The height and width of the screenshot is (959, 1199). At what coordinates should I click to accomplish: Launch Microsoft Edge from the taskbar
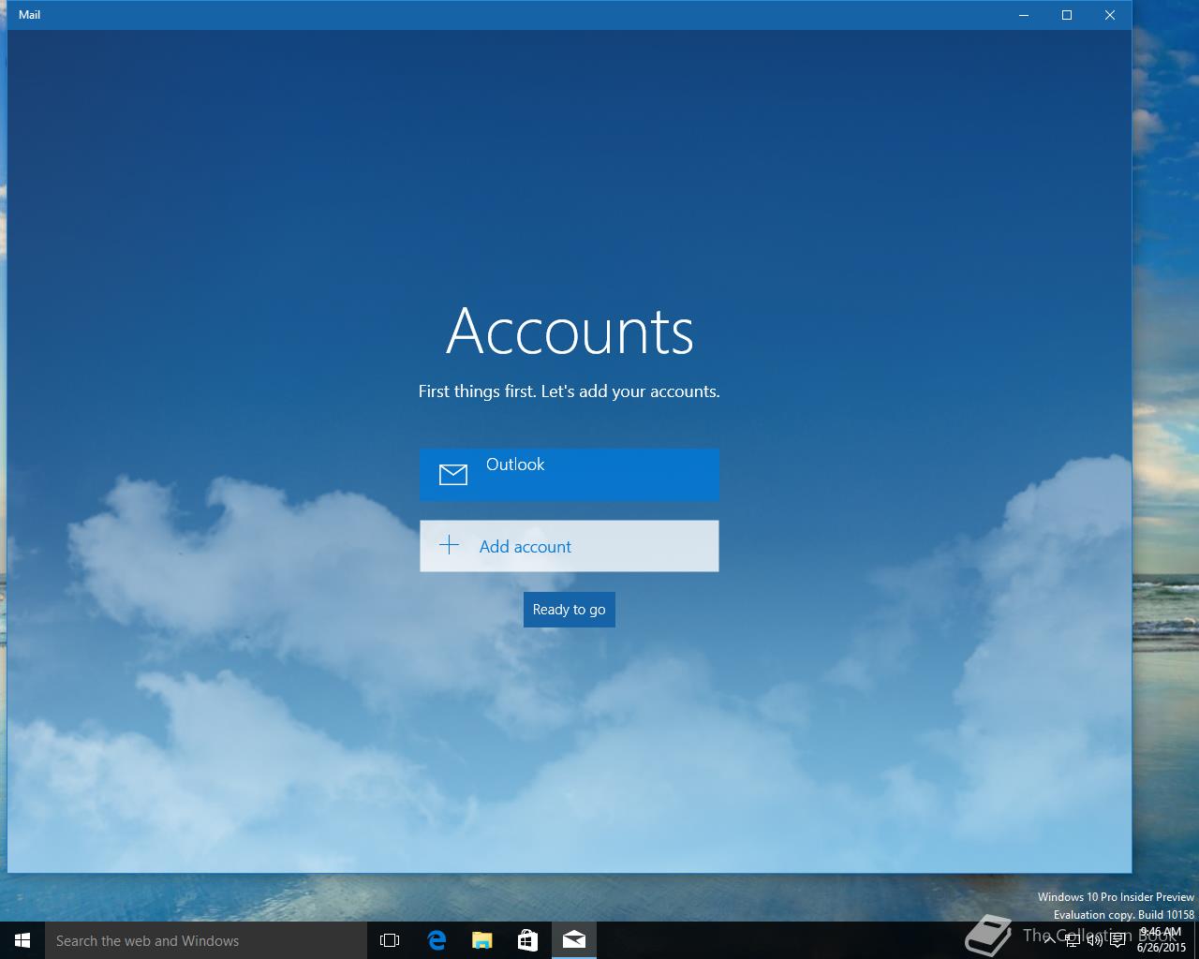point(437,940)
